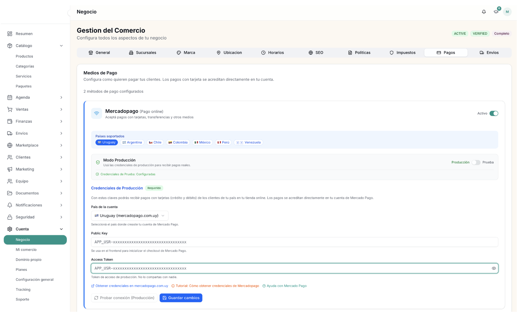
Task: Click the Catálogo box icon
Action: pyautogui.click(x=10, y=46)
